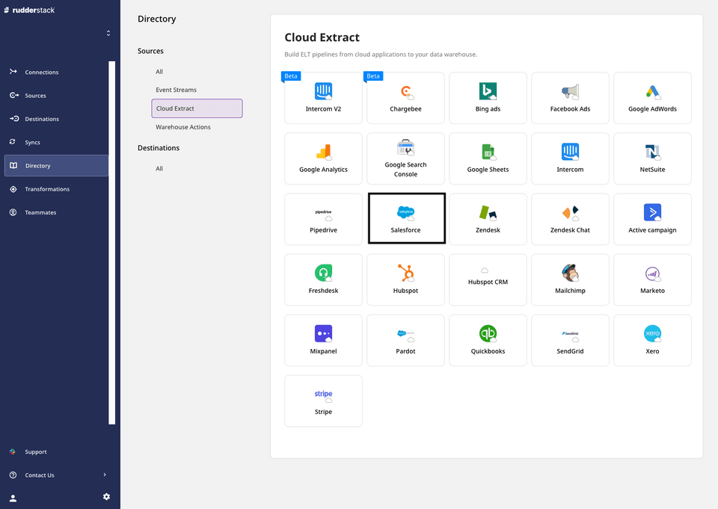The image size is (718, 509).
Task: Choose the Mixpanel source
Action: pyautogui.click(x=323, y=340)
